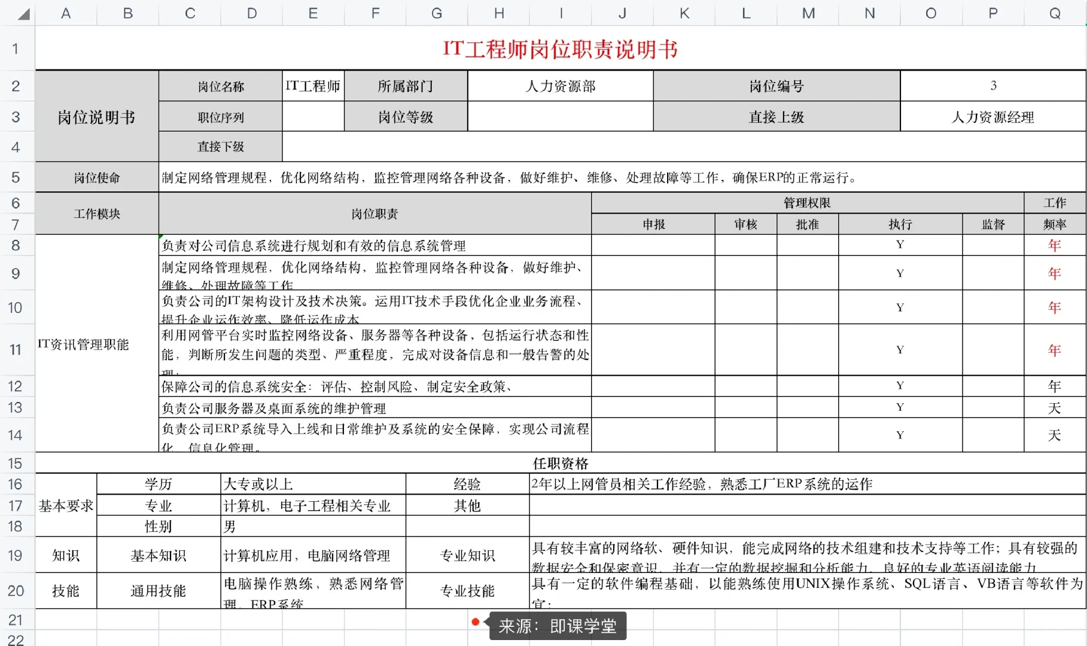
Task: Select the 管理权限 merged header cell
Action: coord(806,203)
